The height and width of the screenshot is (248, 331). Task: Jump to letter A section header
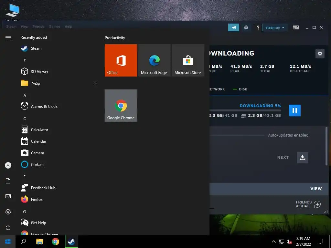pos(25,96)
